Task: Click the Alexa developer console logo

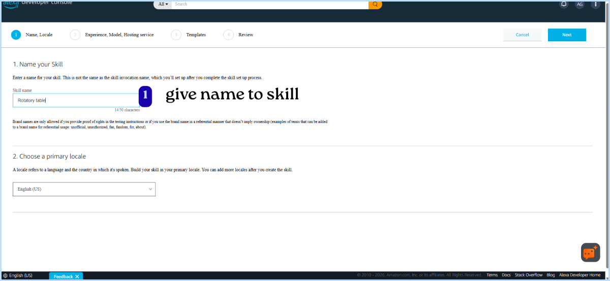Action: pyautogui.click(x=38, y=3)
